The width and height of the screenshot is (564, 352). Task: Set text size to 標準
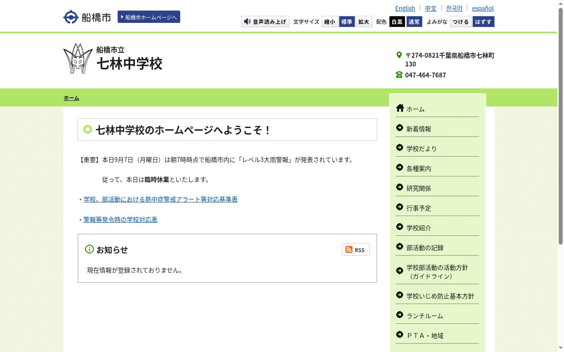[347, 22]
